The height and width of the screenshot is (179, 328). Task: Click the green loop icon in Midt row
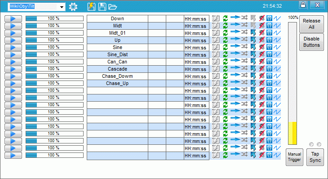tap(225, 26)
